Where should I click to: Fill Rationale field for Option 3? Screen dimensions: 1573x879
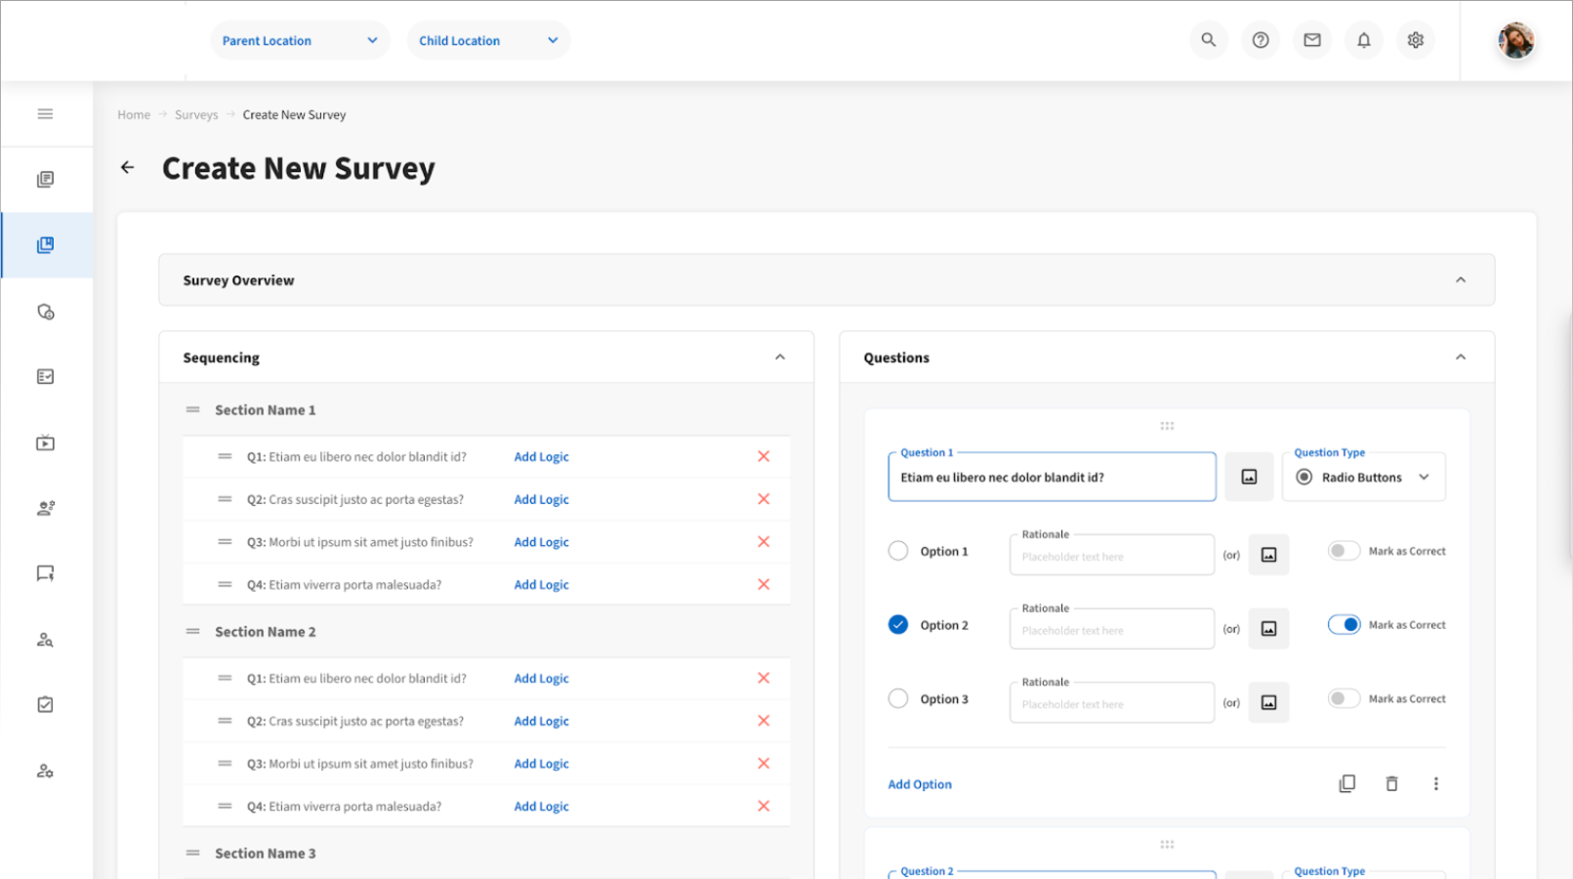tap(1112, 703)
